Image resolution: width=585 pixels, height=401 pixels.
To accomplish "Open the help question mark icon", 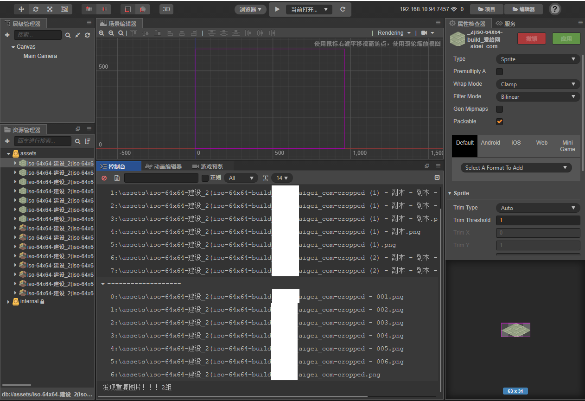I will [x=555, y=9].
